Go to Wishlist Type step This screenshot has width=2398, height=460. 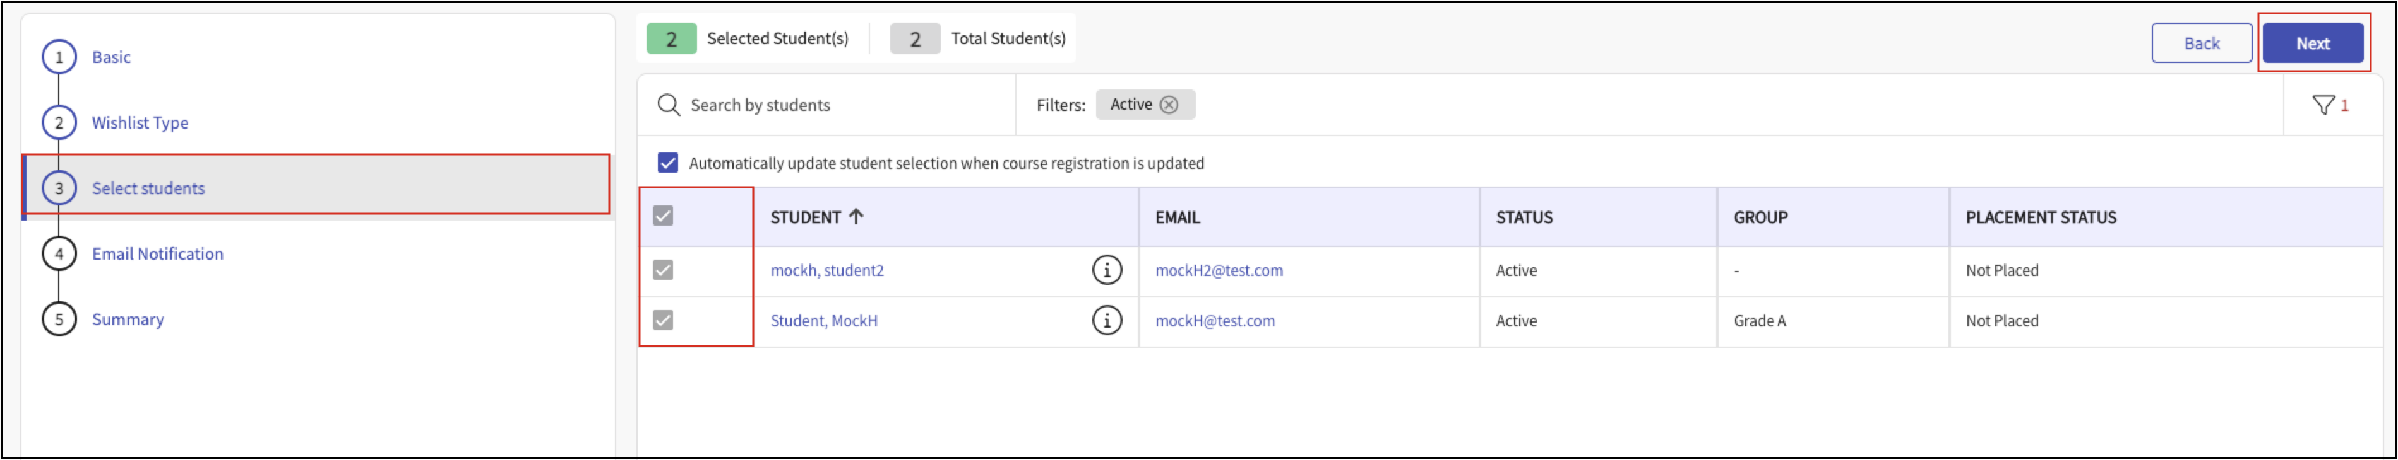point(140,123)
